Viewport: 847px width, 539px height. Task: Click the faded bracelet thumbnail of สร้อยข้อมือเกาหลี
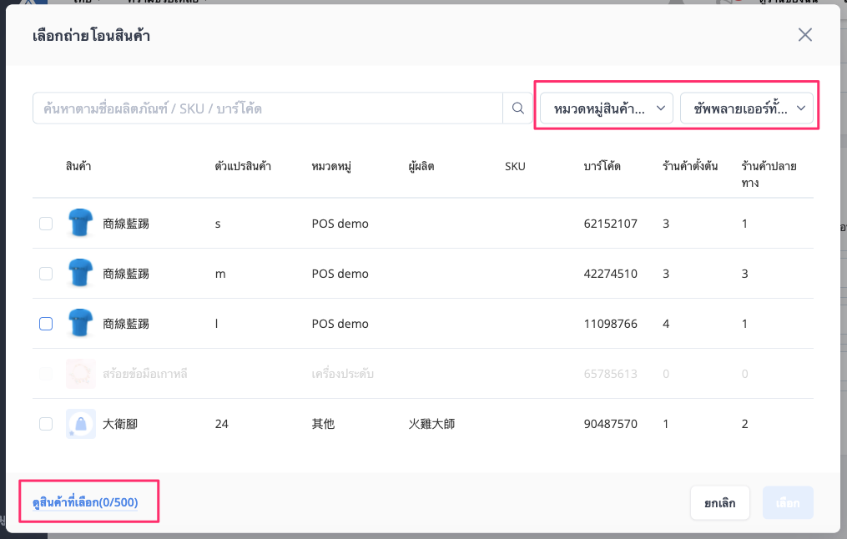pyautogui.click(x=80, y=374)
